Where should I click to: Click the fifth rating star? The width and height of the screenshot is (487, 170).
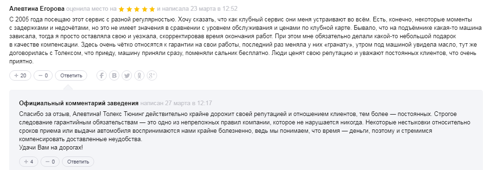(x=152, y=9)
